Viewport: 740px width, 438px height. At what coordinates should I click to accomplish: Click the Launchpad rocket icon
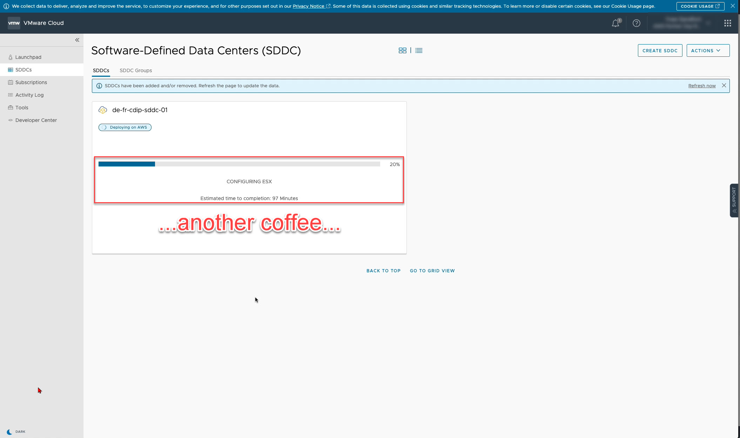tap(11, 57)
